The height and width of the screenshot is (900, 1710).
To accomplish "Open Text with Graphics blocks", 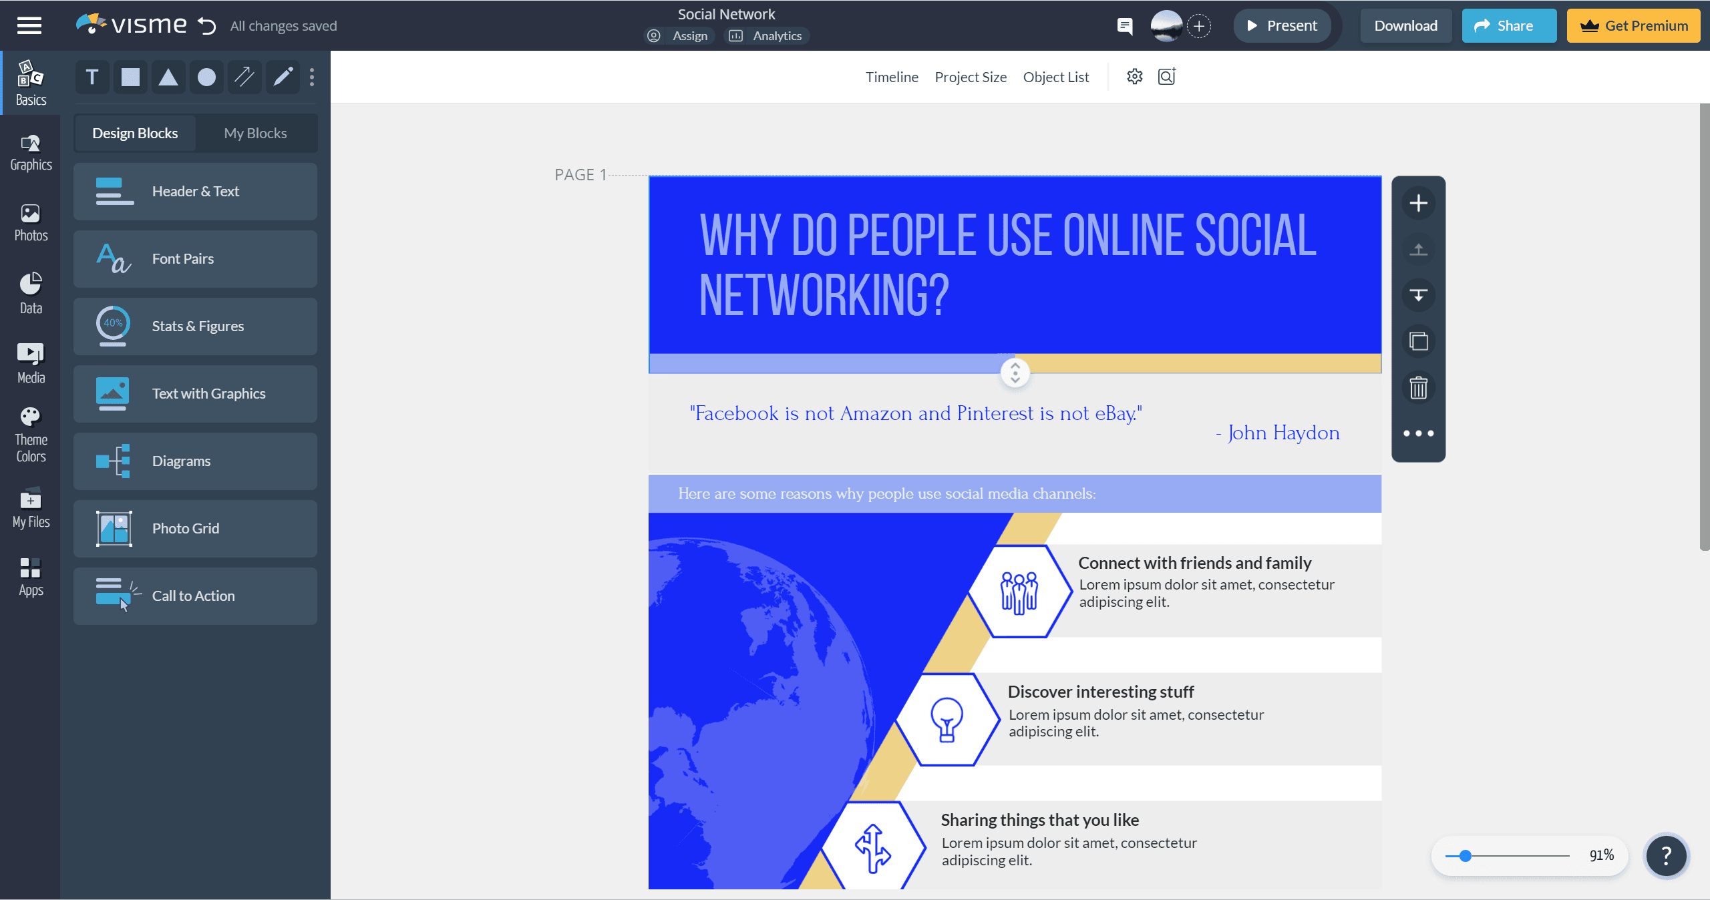I will 195,394.
